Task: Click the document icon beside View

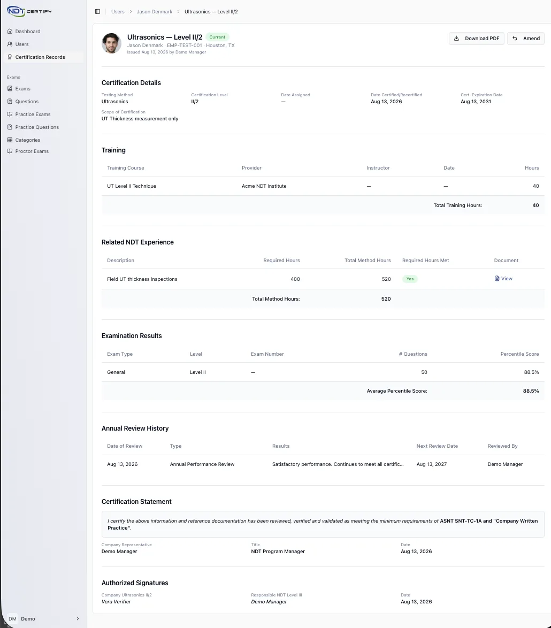Action: click(497, 278)
